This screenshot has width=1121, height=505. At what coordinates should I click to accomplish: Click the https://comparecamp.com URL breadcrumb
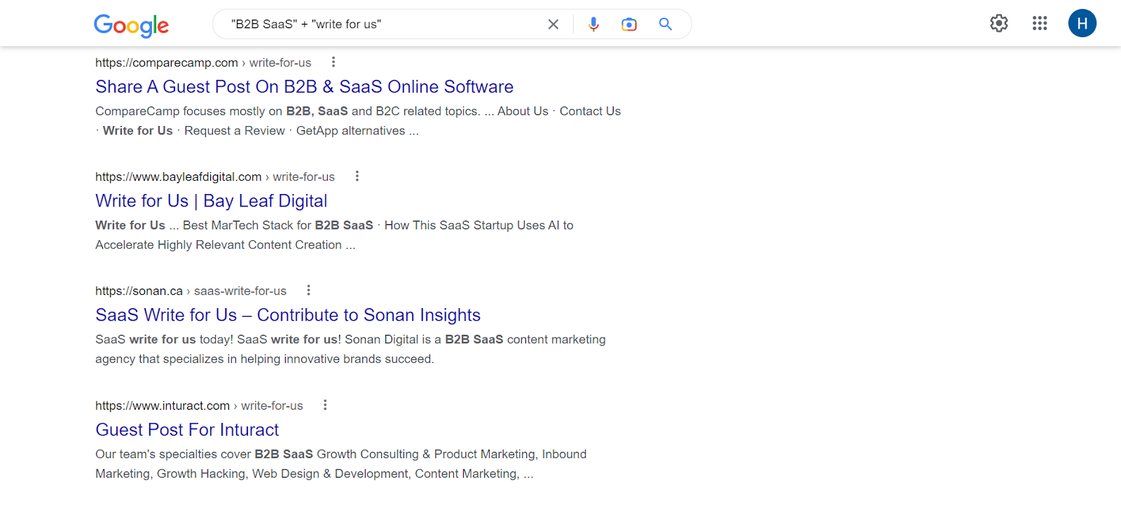coord(203,63)
